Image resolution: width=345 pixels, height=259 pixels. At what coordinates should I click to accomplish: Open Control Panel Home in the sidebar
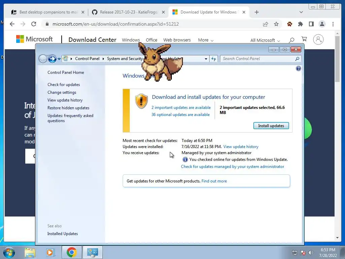[66, 73]
